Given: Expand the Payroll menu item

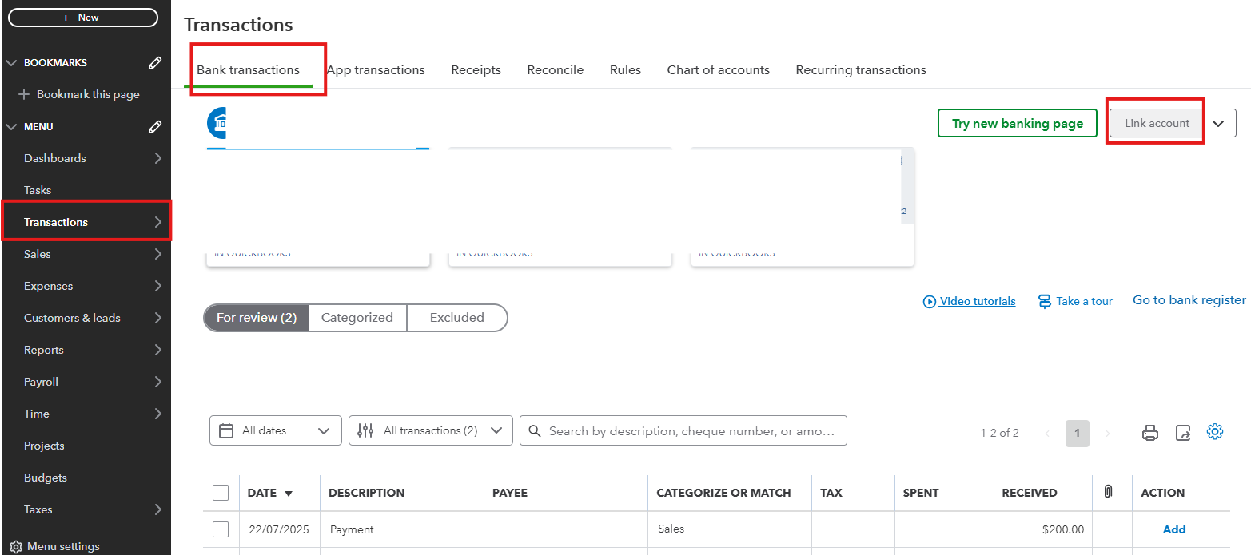Looking at the screenshot, I should tap(86, 382).
